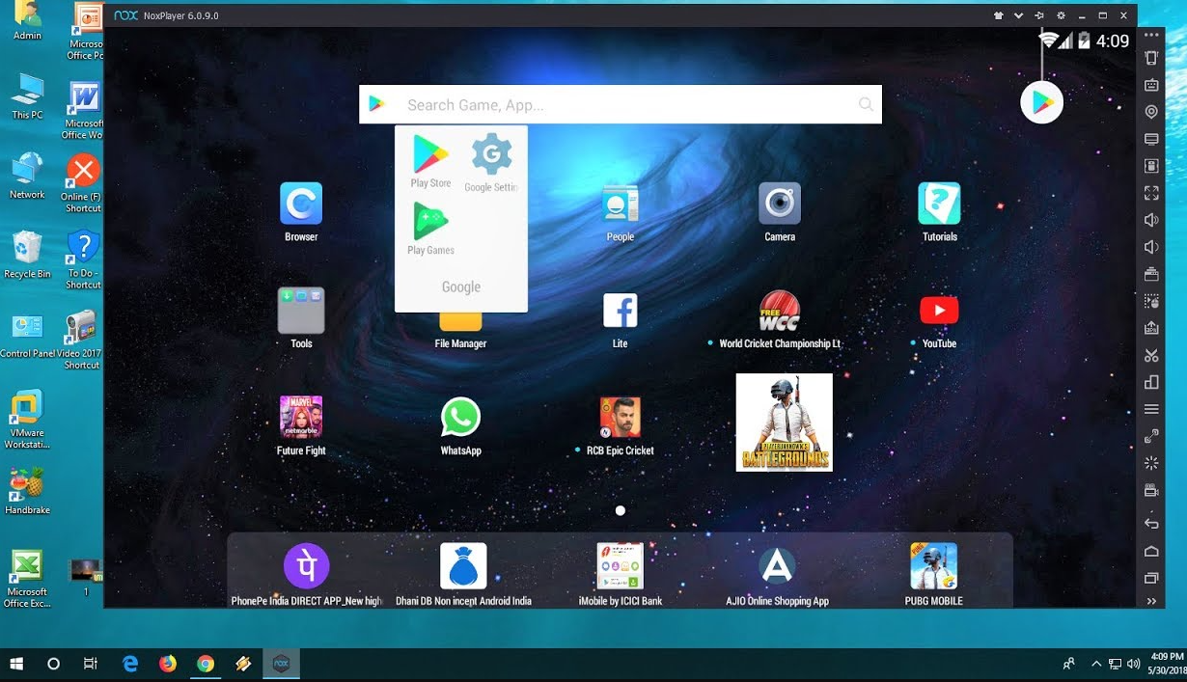1187x682 pixels.
Task: Launch WhatsApp
Action: coord(460,425)
